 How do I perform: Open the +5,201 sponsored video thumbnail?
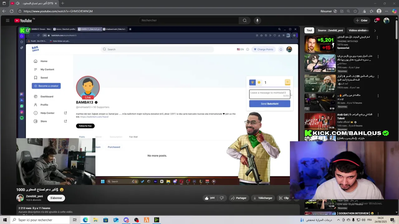point(320,44)
